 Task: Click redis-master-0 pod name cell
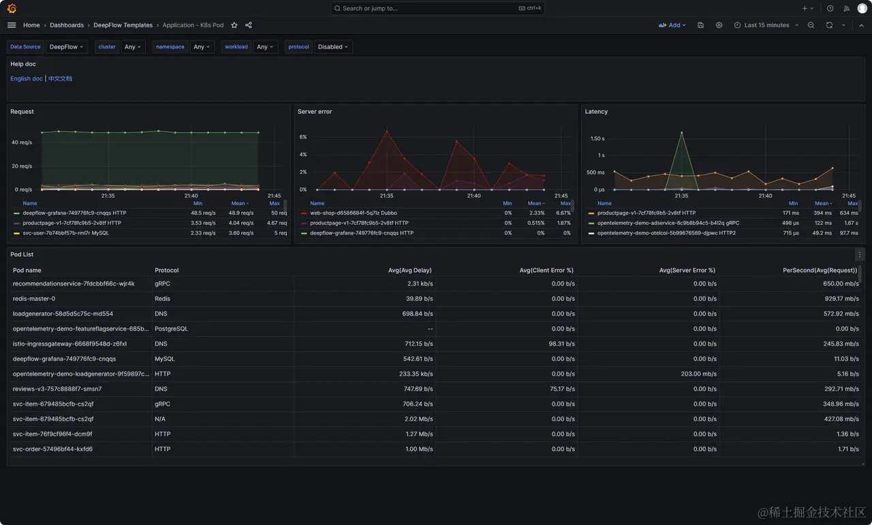click(82, 299)
